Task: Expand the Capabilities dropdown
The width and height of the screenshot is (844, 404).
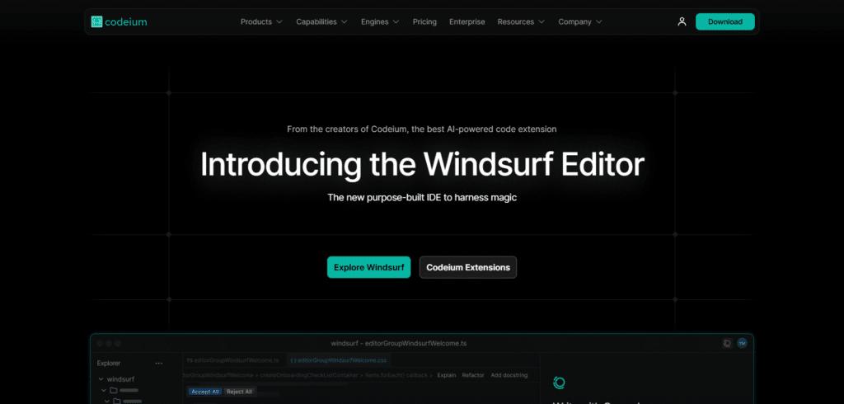Action: [322, 21]
